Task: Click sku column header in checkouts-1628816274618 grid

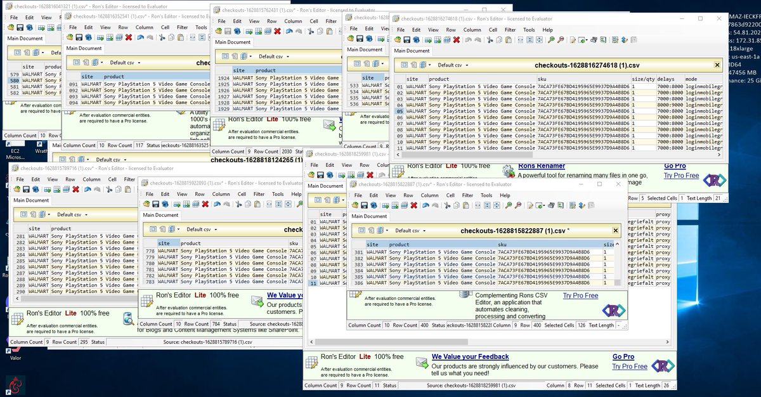Action: (x=583, y=79)
